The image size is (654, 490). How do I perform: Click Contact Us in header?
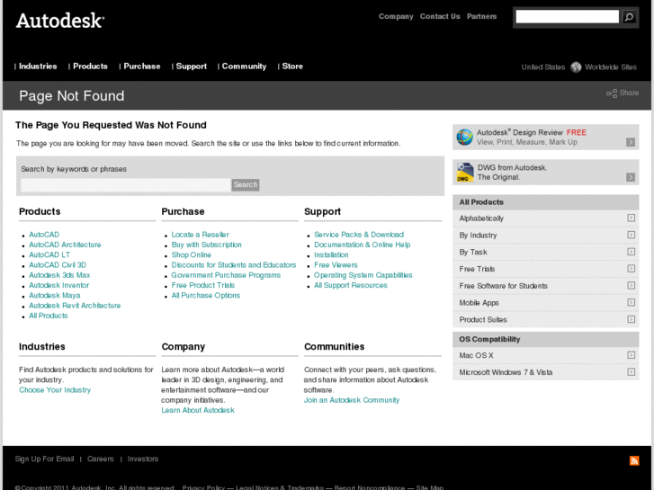tap(440, 16)
